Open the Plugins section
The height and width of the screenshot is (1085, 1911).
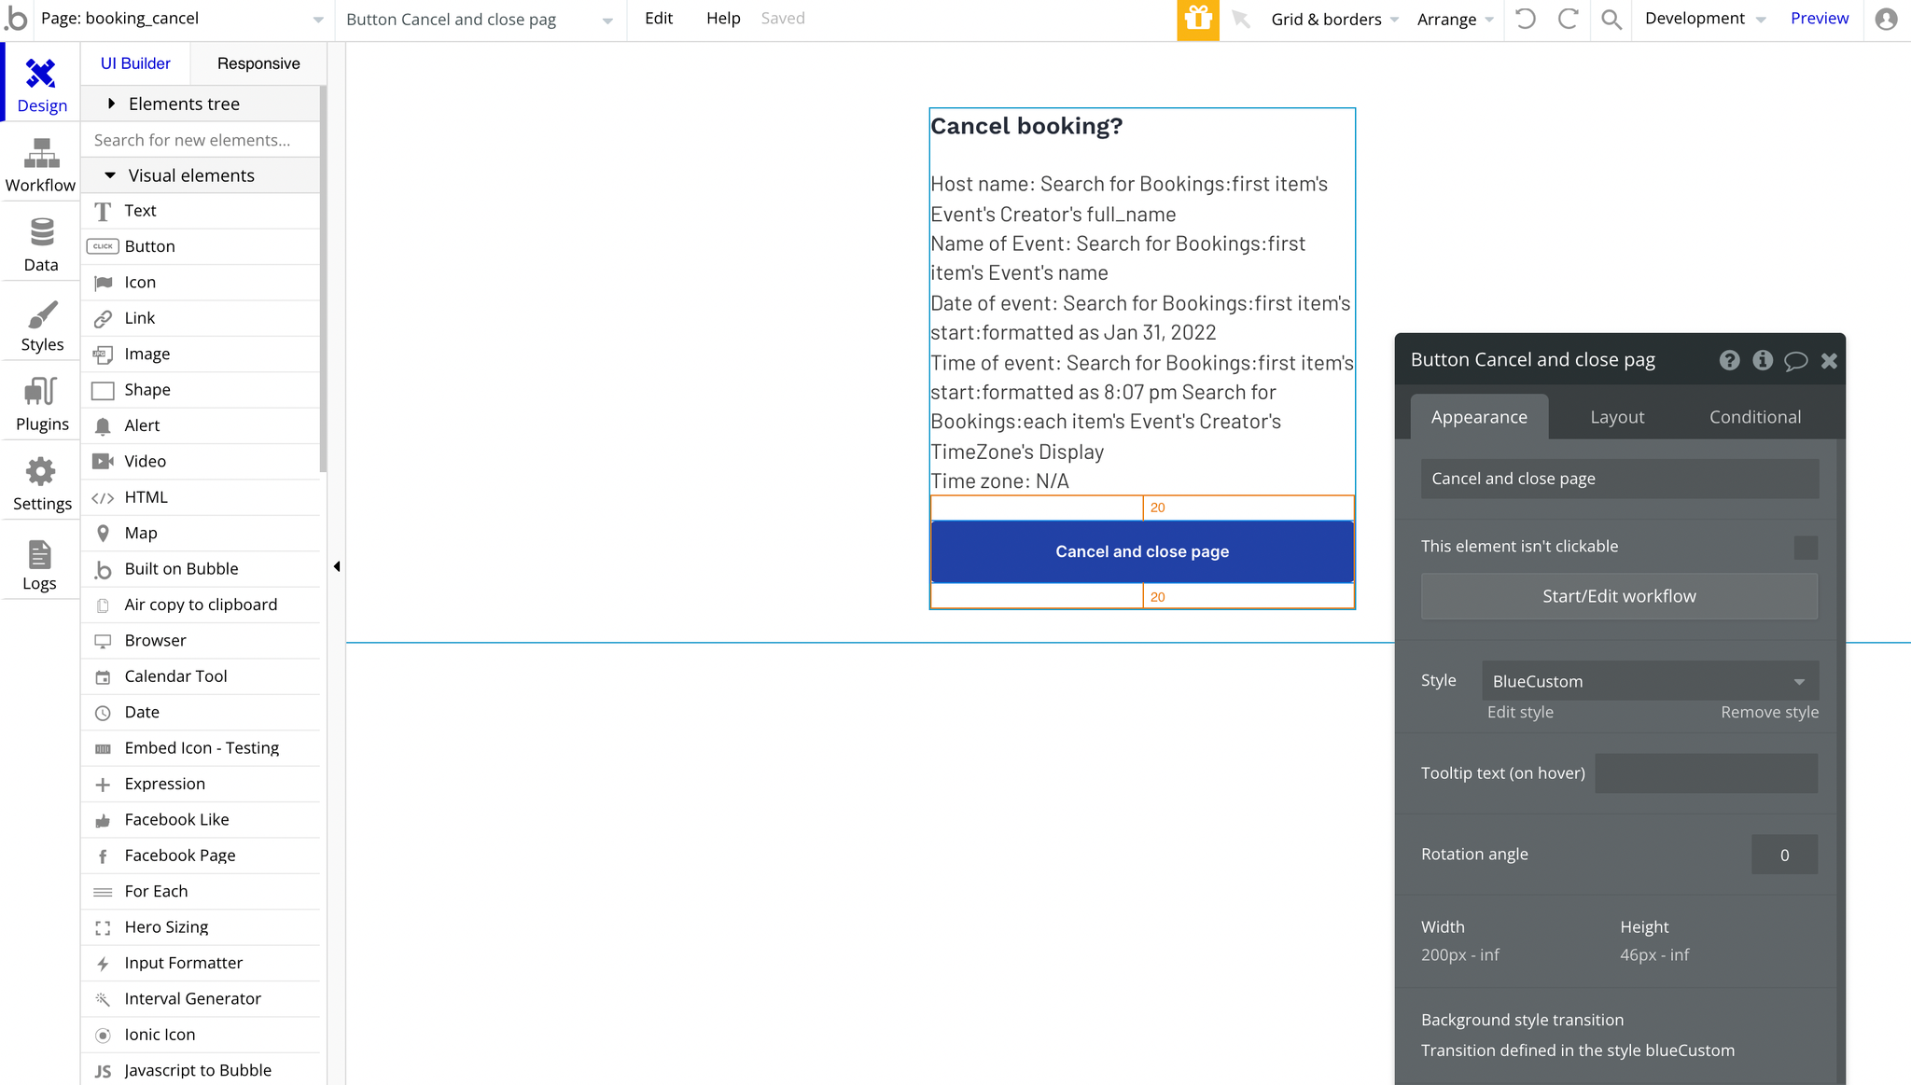coord(40,404)
